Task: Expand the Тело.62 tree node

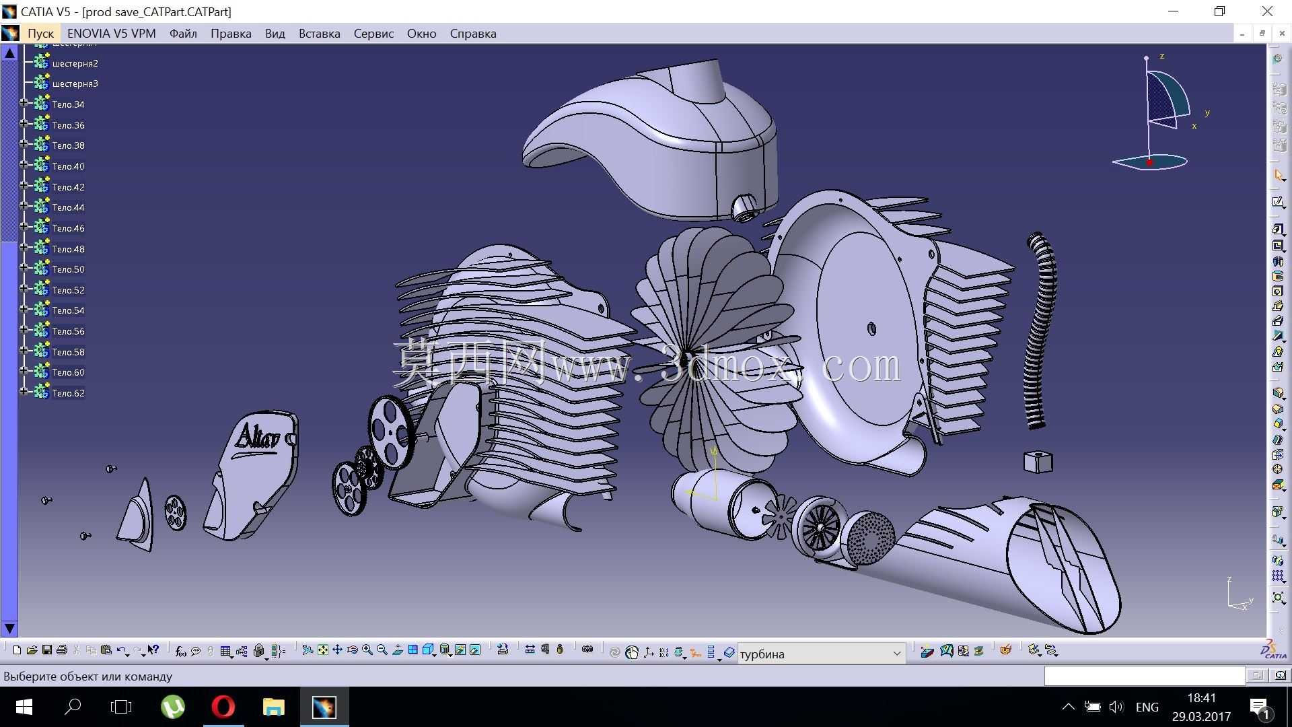Action: coord(24,392)
